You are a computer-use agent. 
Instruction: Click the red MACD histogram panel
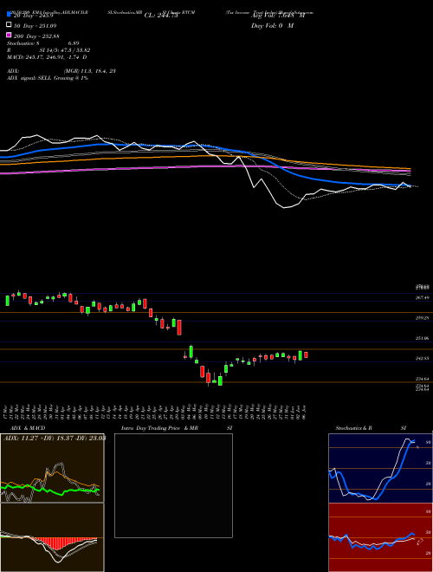(x=52, y=537)
